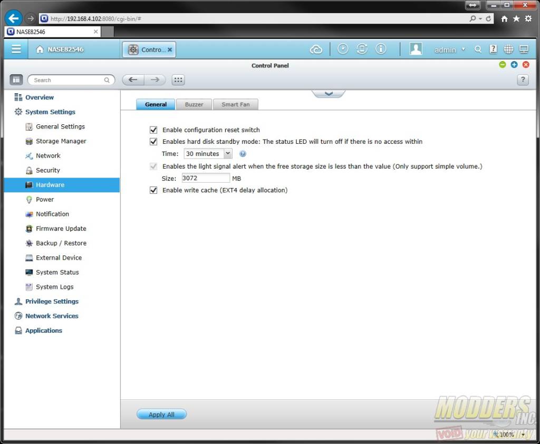
Task: Open the help book icon in top bar
Action: [x=493, y=49]
